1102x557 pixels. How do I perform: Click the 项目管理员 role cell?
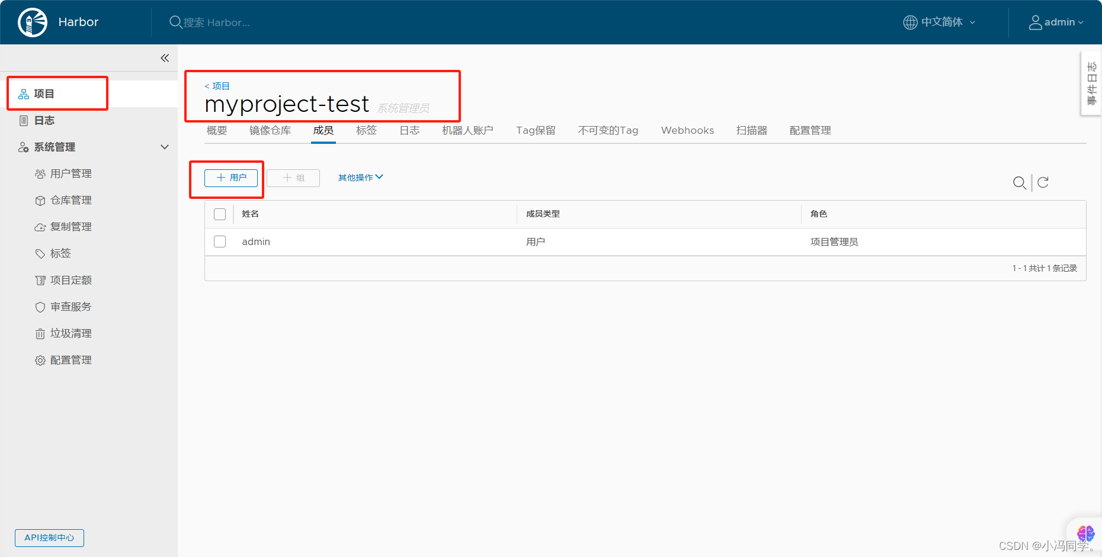[x=834, y=242]
